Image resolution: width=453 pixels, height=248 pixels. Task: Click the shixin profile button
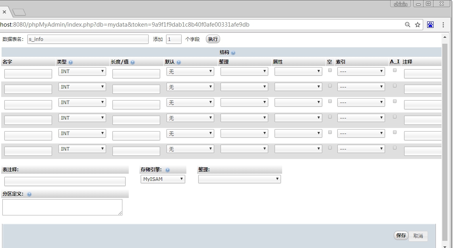[401, 4]
